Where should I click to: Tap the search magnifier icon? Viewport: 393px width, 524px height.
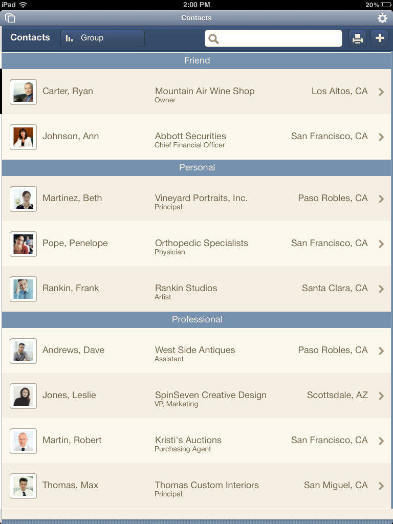pos(213,39)
